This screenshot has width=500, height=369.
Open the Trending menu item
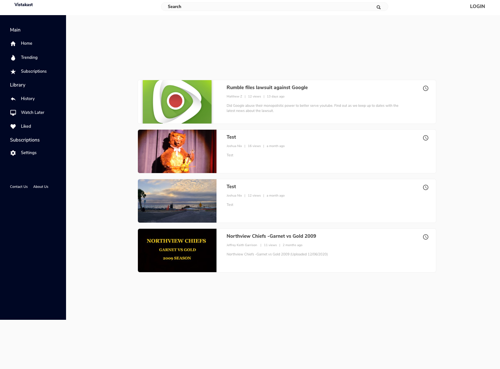[x=29, y=58]
